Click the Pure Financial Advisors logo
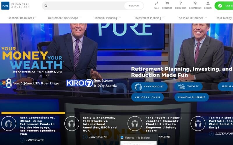This screenshot has width=233, height=145. pyautogui.click(x=15, y=6)
